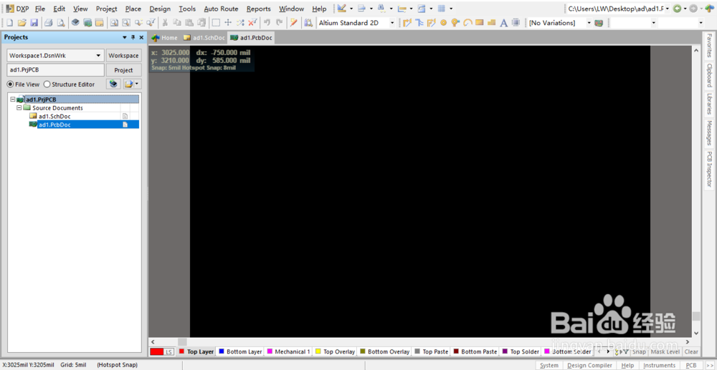Open a document with the folder icon
This screenshot has width=717, height=370.
coord(22,23)
